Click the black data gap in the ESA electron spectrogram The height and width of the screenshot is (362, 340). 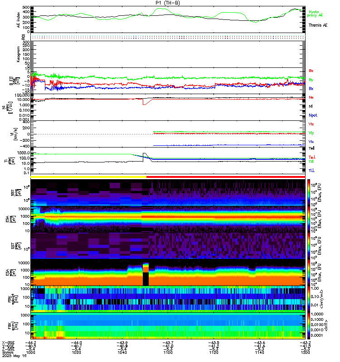point(146,279)
